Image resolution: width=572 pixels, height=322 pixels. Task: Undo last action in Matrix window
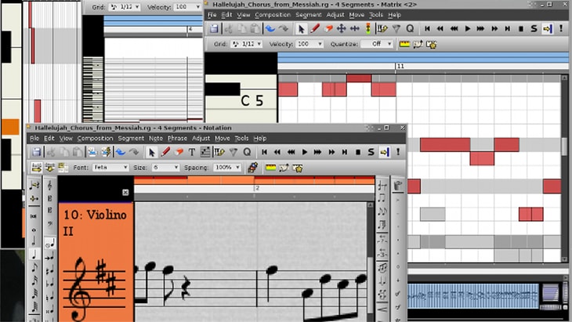[x=270, y=29]
